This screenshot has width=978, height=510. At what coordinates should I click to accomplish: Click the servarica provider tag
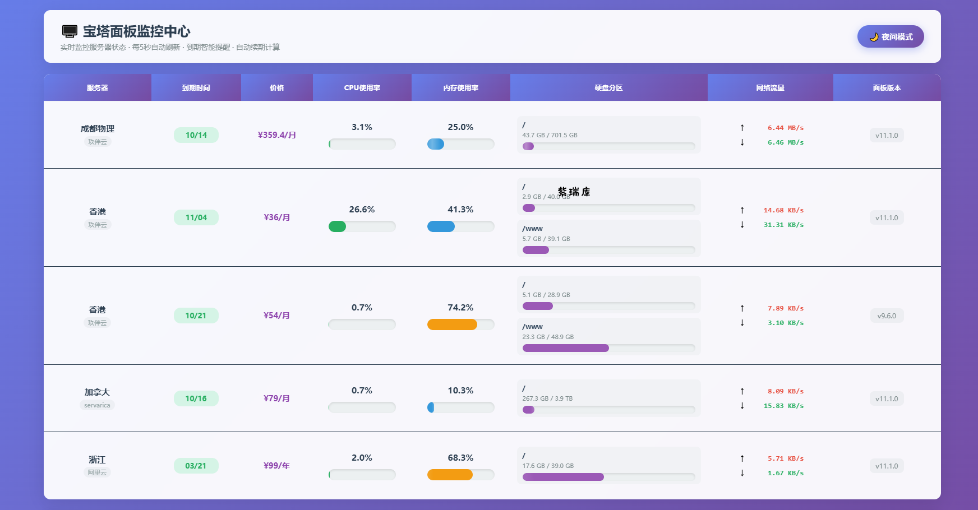(x=97, y=405)
